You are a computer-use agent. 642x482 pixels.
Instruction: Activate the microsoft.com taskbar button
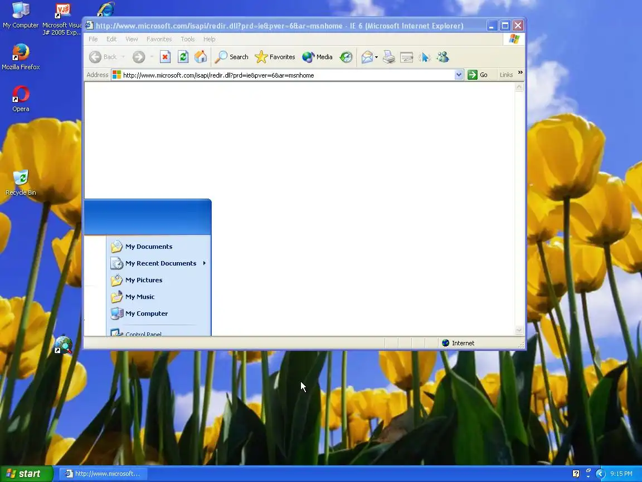103,474
